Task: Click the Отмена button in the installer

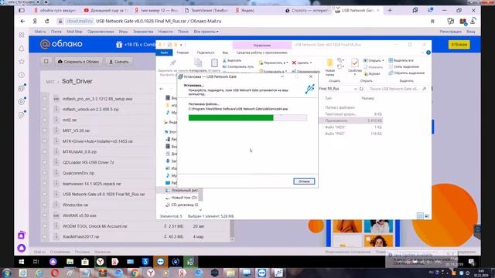Action: tap(304, 181)
